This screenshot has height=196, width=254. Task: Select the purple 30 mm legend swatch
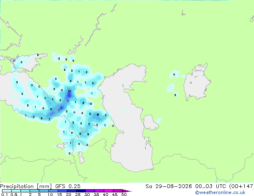click(90, 191)
